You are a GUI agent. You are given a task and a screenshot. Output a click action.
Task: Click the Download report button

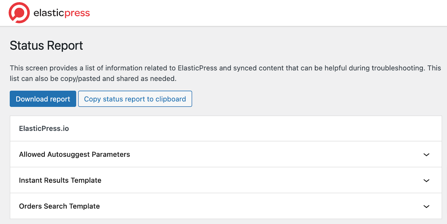tap(42, 99)
